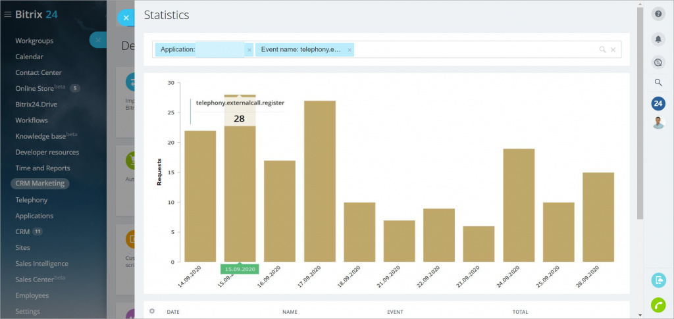The width and height of the screenshot is (674, 319).
Task: Click the scrollbar down arrow
Action: [x=640, y=315]
